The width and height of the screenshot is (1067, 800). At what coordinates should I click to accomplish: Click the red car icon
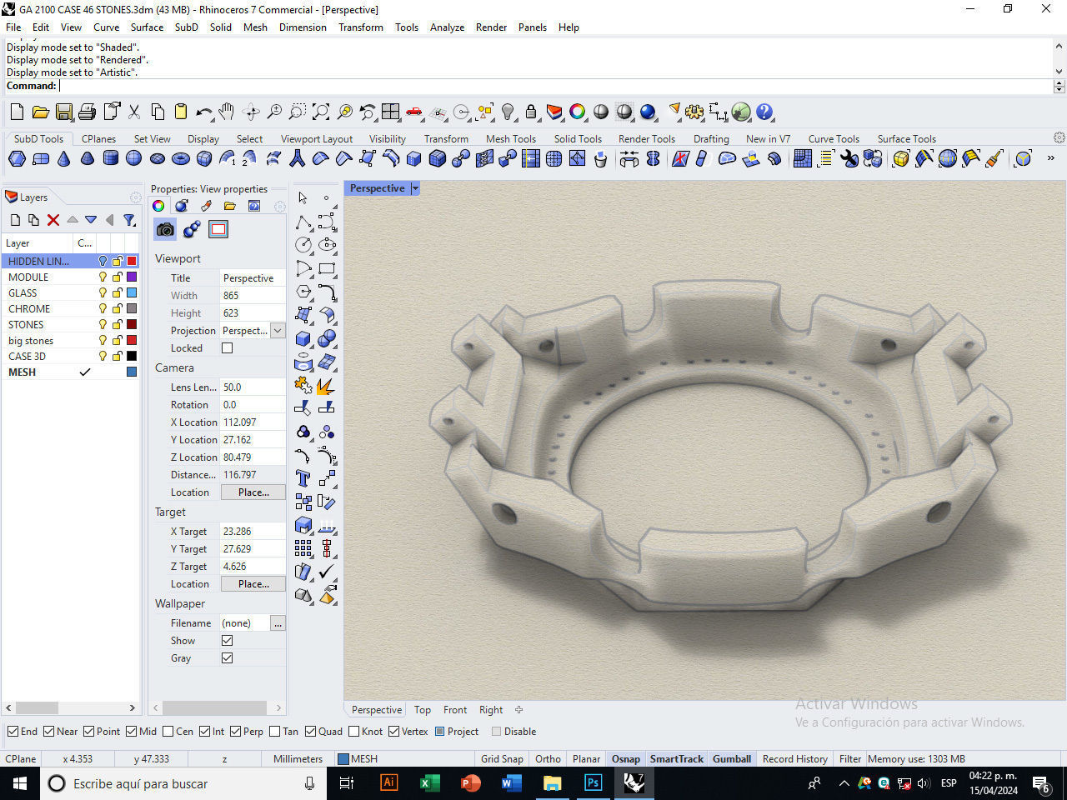point(414,112)
